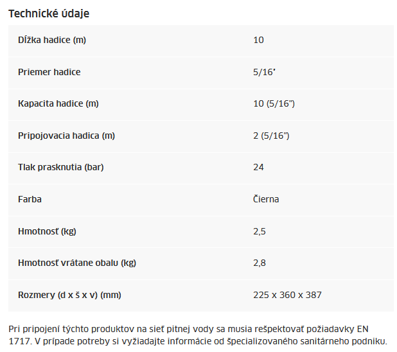Select the Hmotnosť (kg) label

tap(47, 231)
